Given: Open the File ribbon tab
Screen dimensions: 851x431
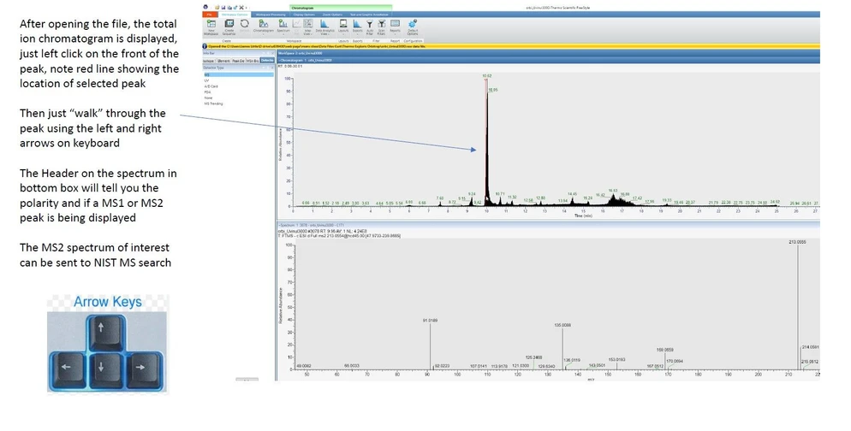Looking at the screenshot, I should point(210,15).
